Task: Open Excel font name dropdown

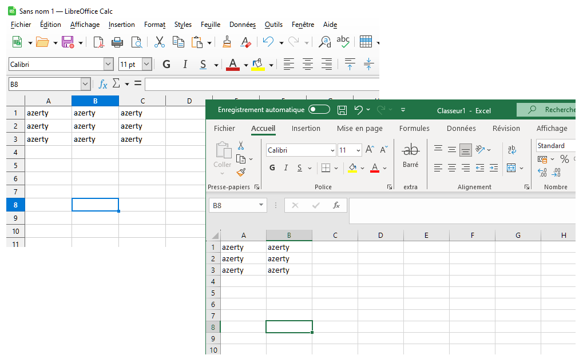Action: click(332, 150)
